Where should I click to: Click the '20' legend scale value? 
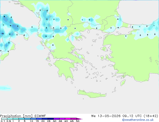tap(43, 121)
